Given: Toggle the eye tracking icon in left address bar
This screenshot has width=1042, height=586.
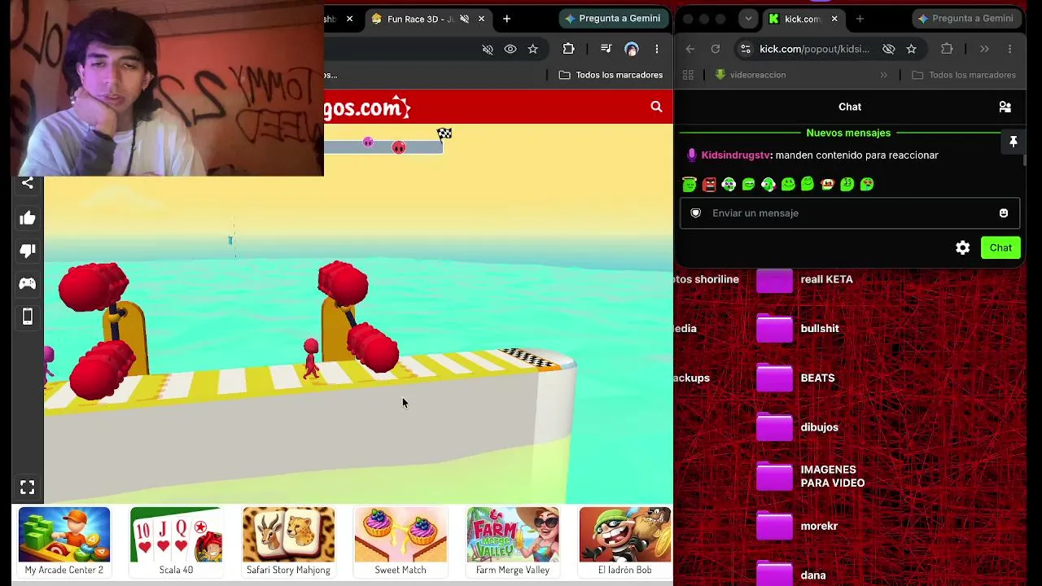Looking at the screenshot, I should [x=510, y=49].
